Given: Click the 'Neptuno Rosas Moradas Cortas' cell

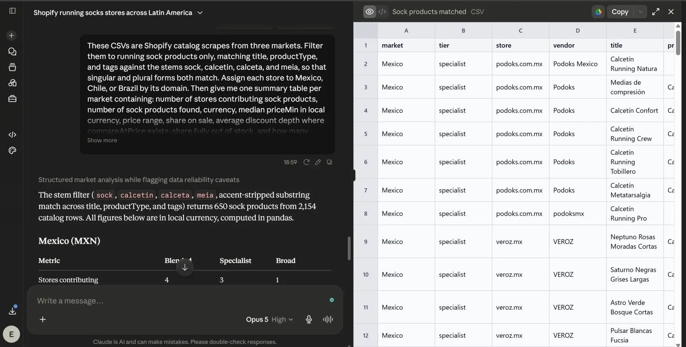Looking at the screenshot, I should tap(635, 242).
